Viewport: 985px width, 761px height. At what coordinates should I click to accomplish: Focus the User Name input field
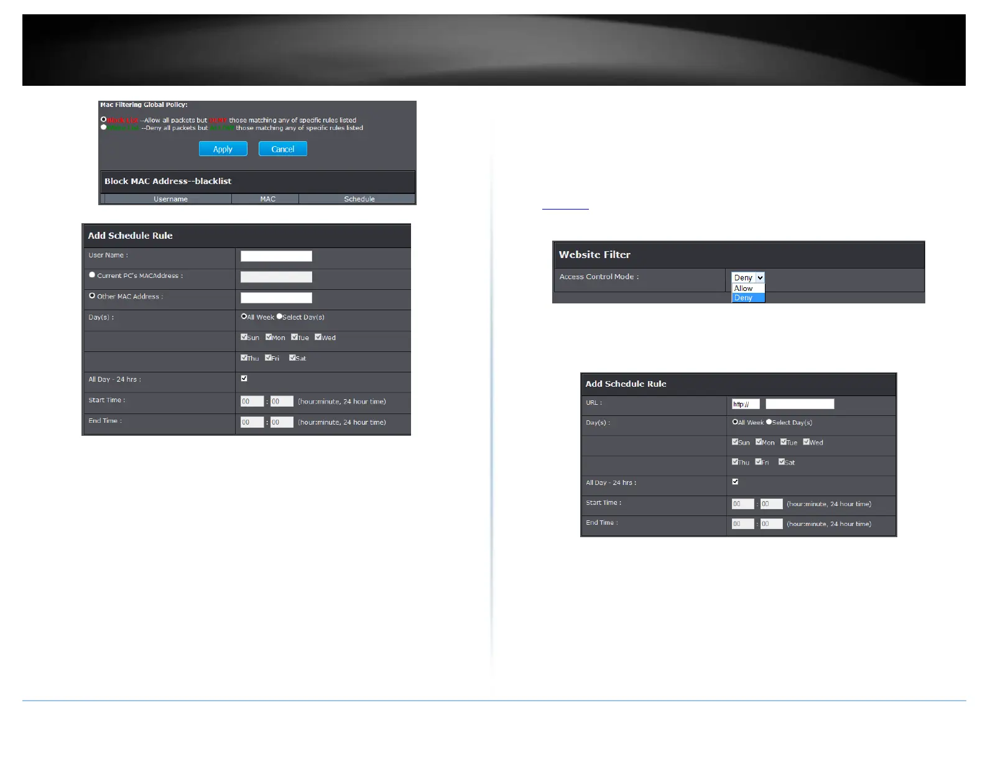[276, 256]
